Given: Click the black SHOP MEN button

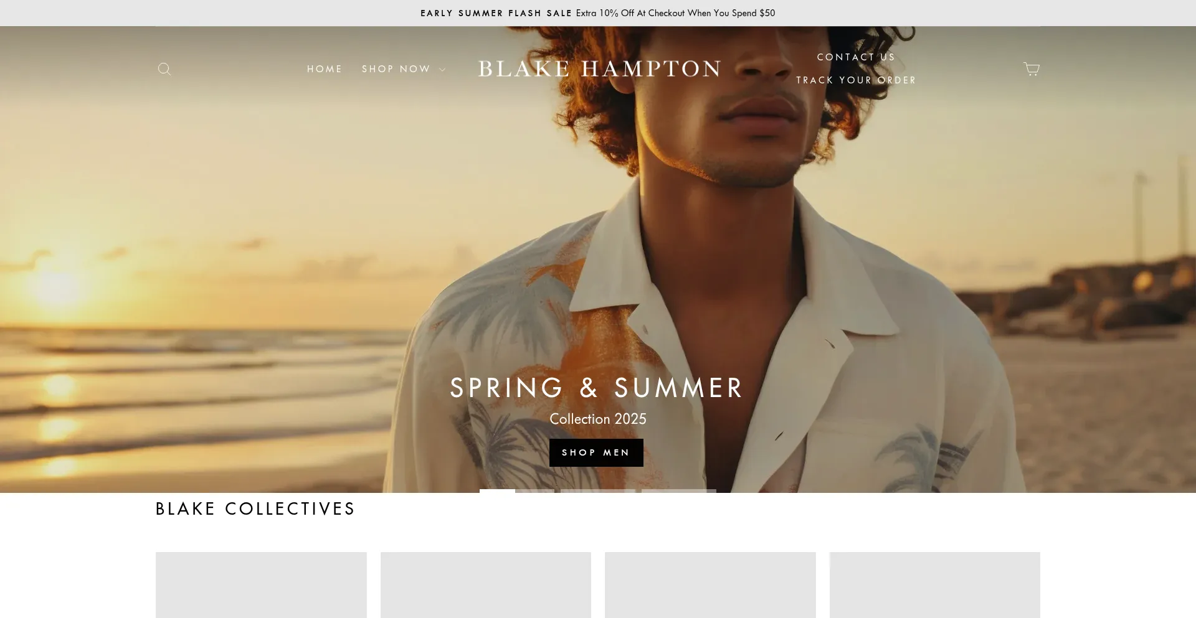Looking at the screenshot, I should (x=596, y=452).
